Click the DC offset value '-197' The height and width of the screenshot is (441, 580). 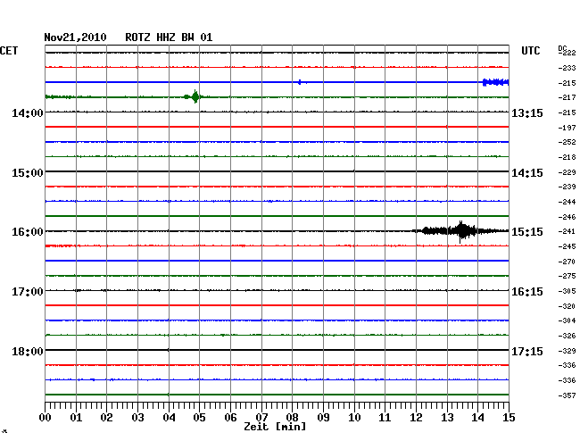pos(567,128)
